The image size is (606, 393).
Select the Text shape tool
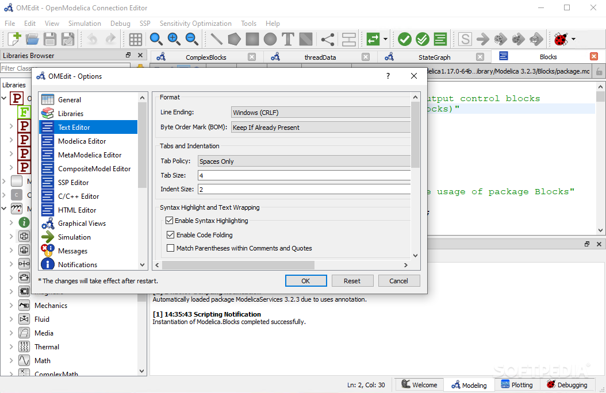(288, 39)
